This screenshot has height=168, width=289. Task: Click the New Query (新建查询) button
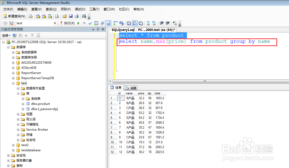[14, 16]
